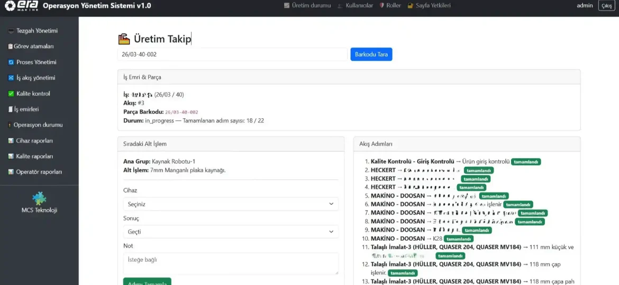Click the Cihaz raporları chart icon

point(11,141)
